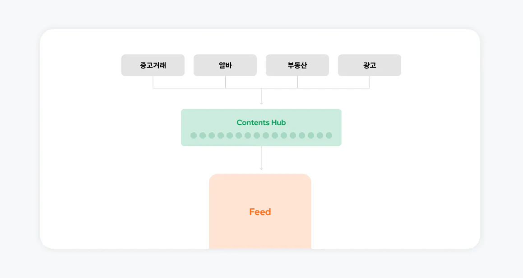Pick the third dot from right in Contents Hub
523x278 pixels.
tap(311, 135)
